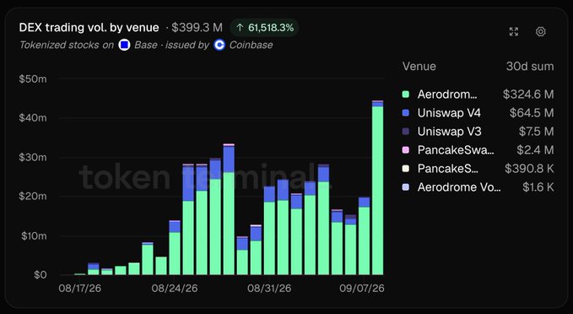Screen dimensions: 573x314
Task: Click the 08/24/26 x-axis label
Action: [x=175, y=289]
